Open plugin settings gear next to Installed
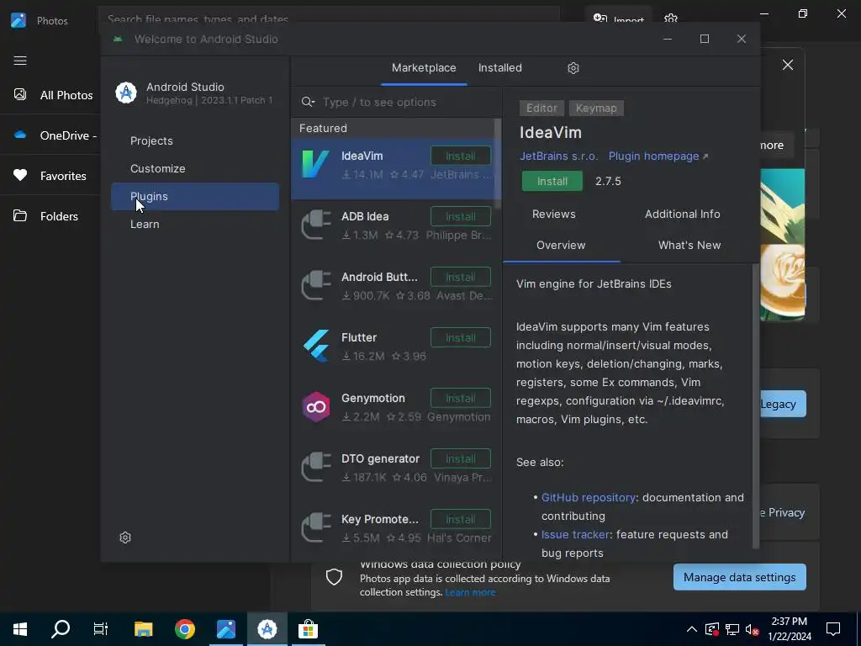The image size is (861, 646). coord(573,68)
